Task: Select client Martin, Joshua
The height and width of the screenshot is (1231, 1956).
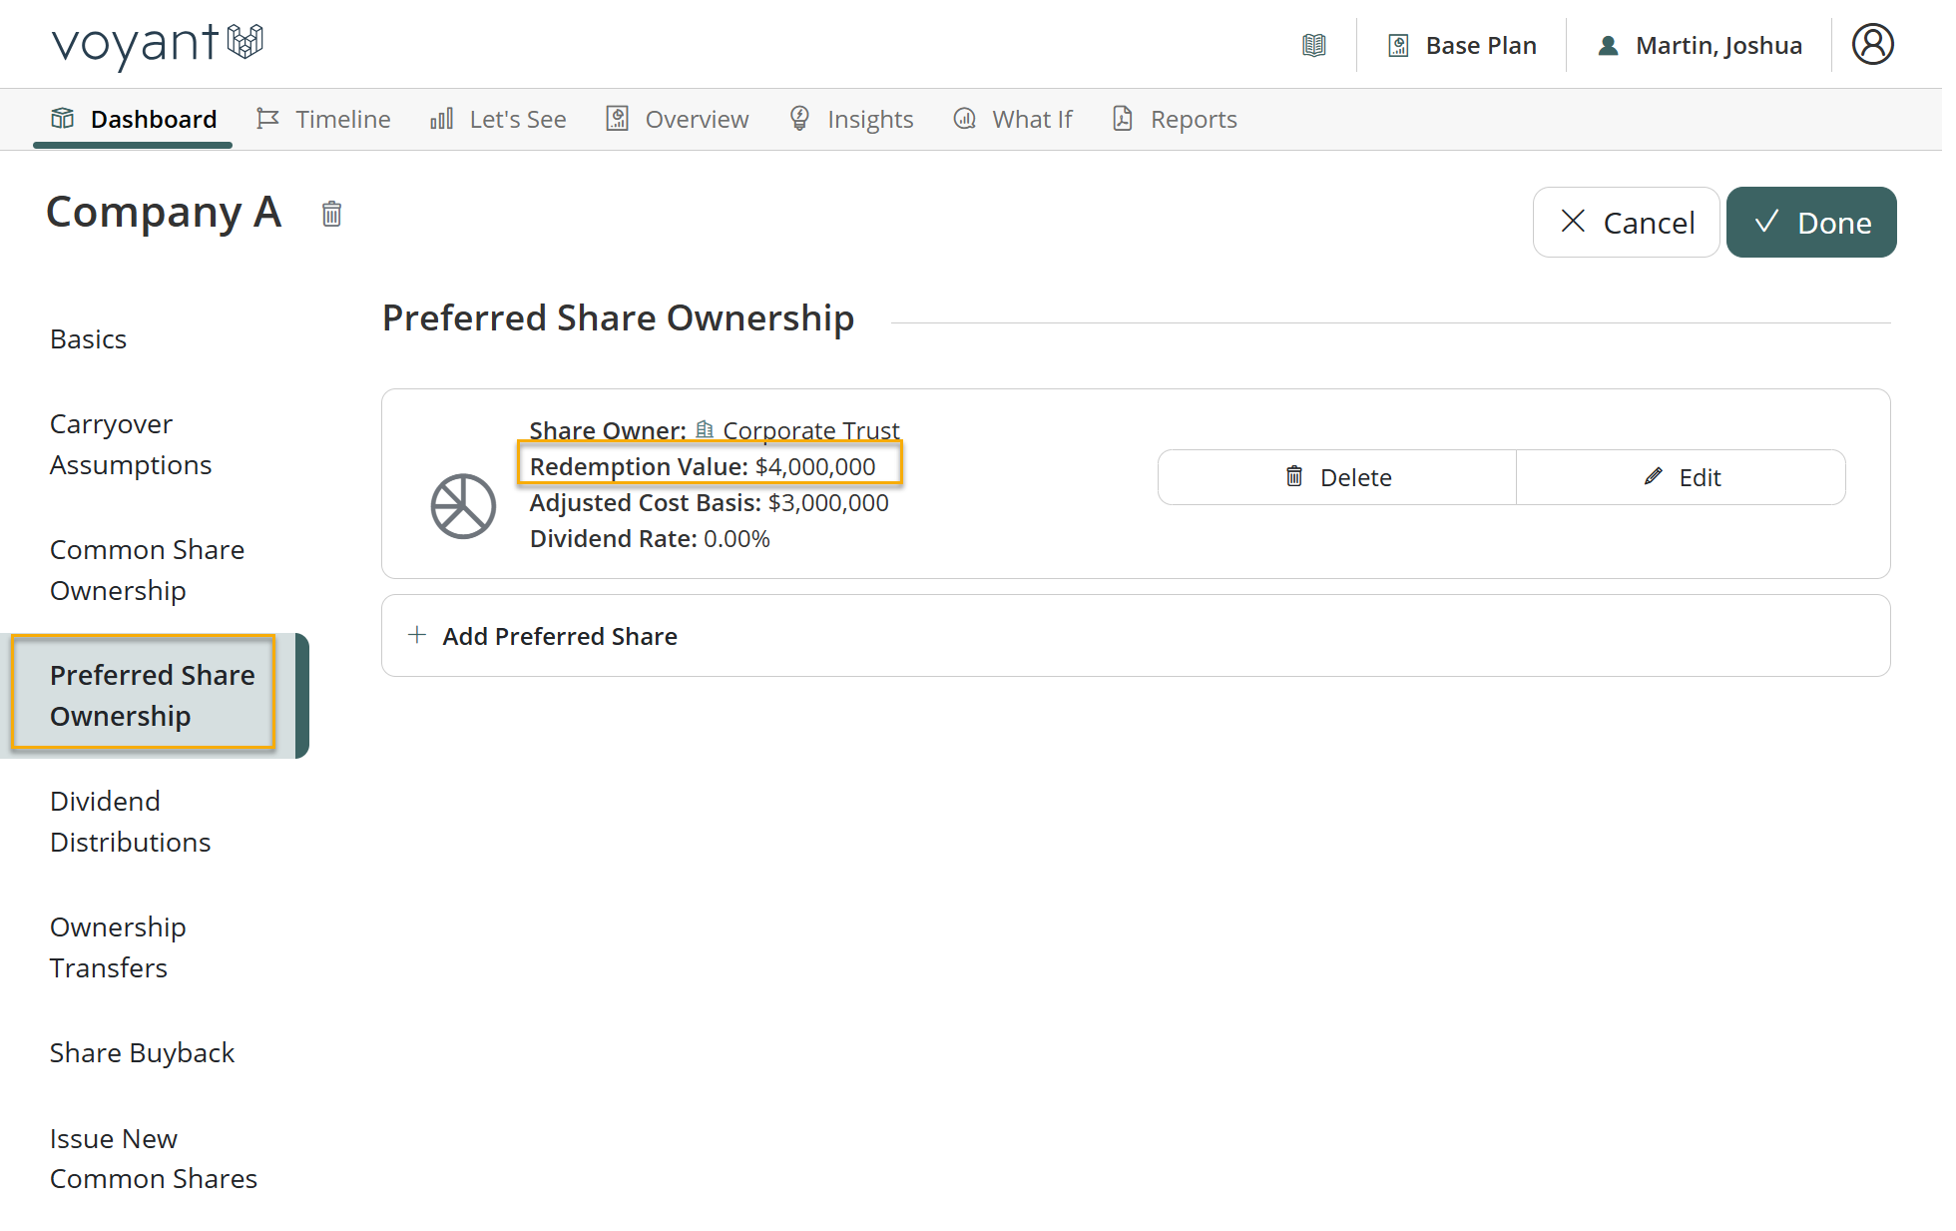Action: (1700, 45)
